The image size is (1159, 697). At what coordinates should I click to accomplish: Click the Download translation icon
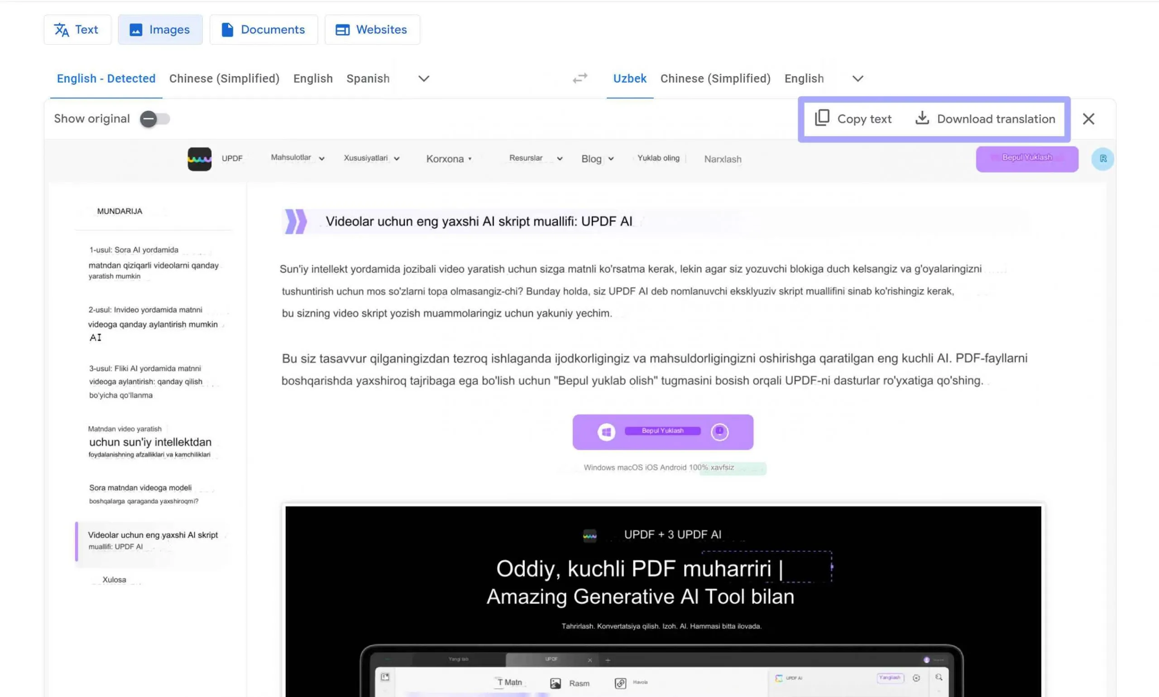922,118
